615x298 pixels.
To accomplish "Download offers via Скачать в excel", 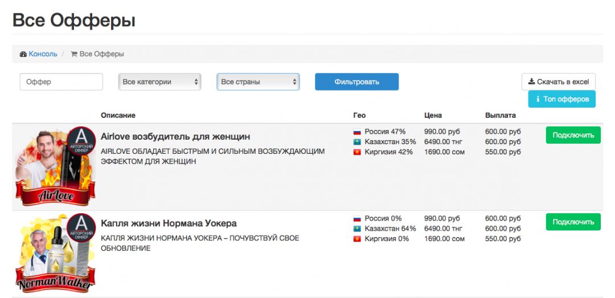I will 559,81.
